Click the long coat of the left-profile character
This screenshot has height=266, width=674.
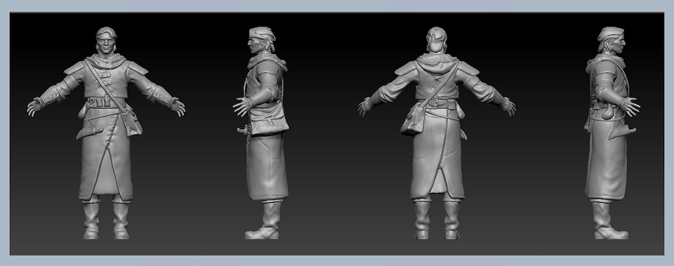click(x=266, y=168)
